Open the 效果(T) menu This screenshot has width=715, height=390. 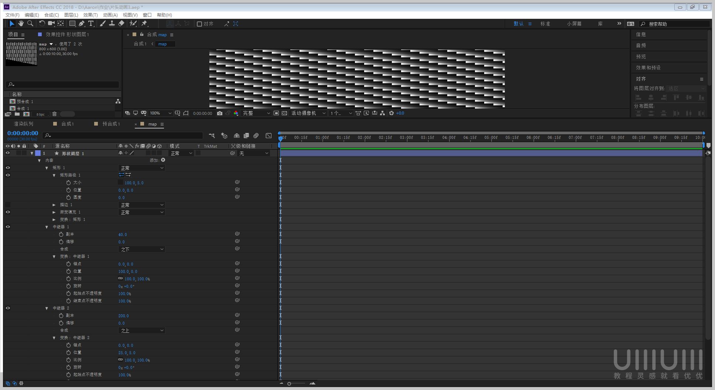[x=90, y=15]
